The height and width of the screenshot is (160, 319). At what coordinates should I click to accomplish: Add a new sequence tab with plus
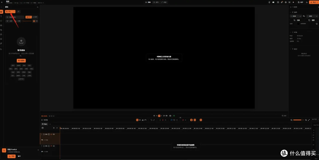[x=50, y=124]
